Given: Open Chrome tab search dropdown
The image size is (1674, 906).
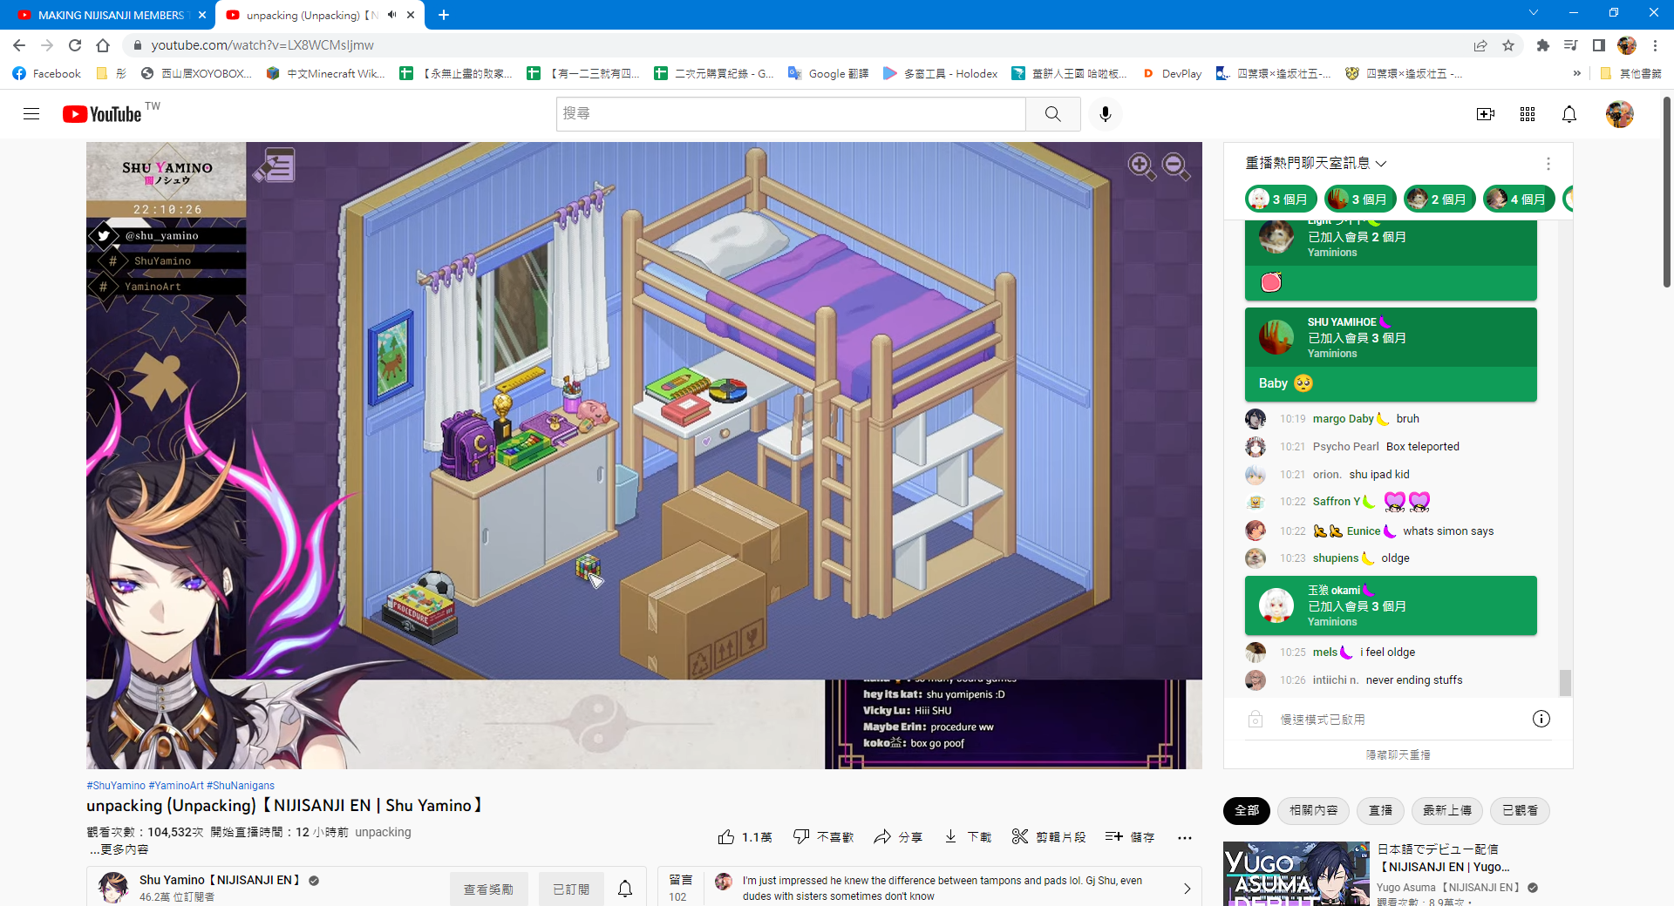Looking at the screenshot, I should click(x=1534, y=13).
